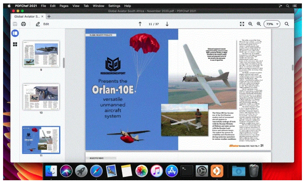Open the 73% zoom level dropdown
This screenshot has height=184, width=306.
point(272,24)
